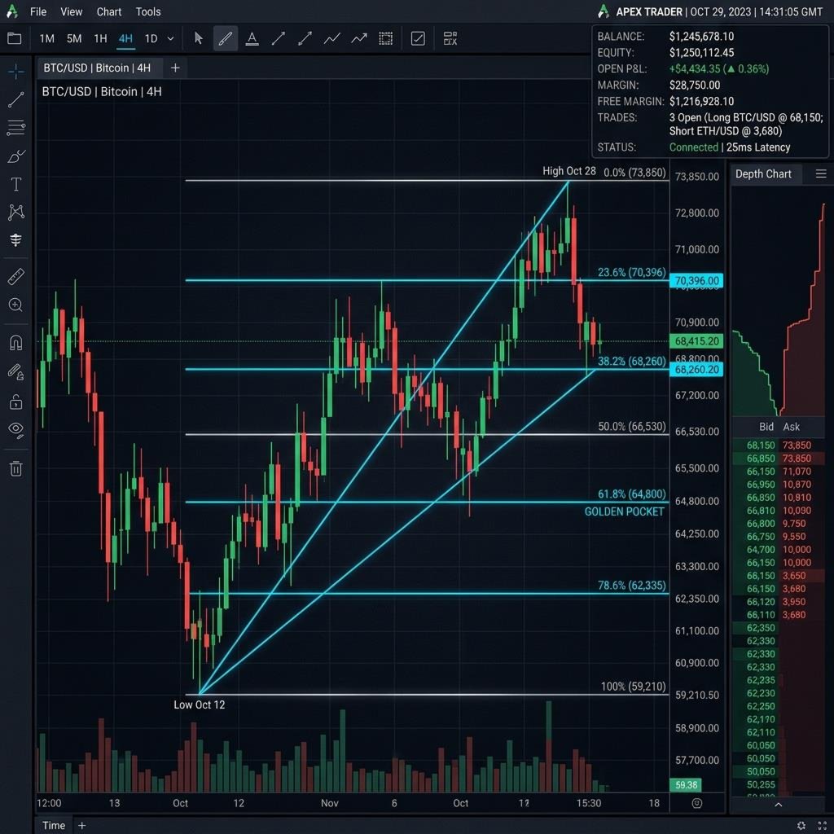This screenshot has height=834, width=834.
Task: Open the Tools menu
Action: point(148,11)
